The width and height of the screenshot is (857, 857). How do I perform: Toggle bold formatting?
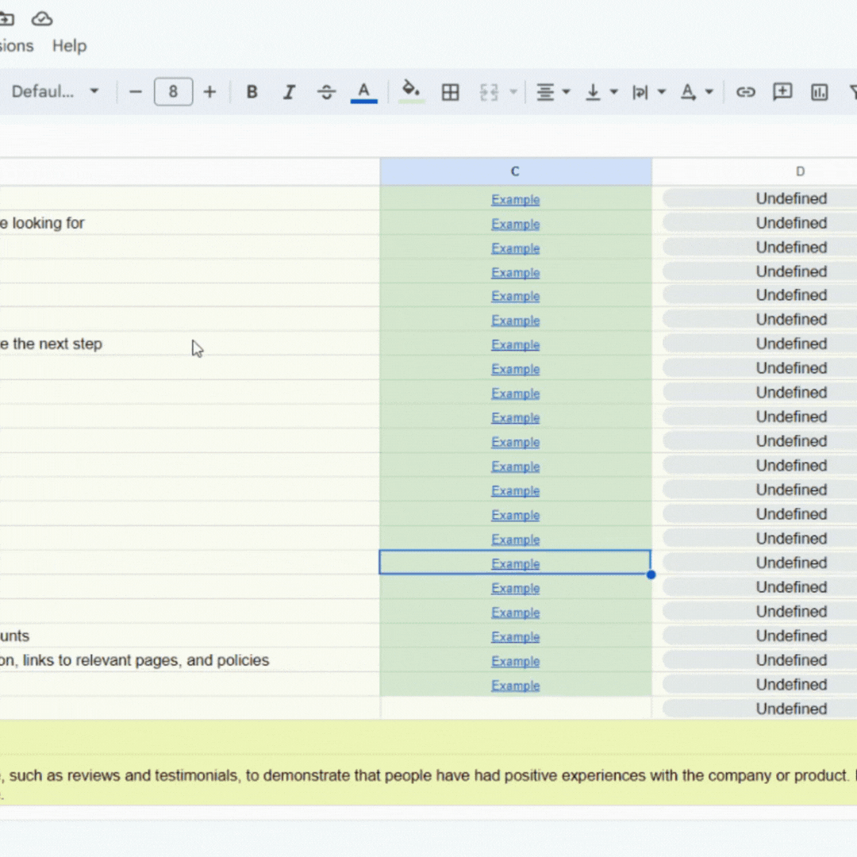(252, 92)
